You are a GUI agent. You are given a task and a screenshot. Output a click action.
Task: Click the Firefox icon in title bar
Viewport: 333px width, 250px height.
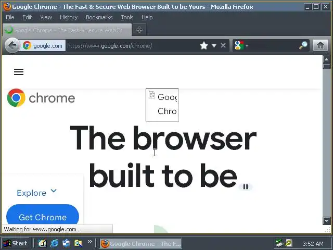point(7,6)
